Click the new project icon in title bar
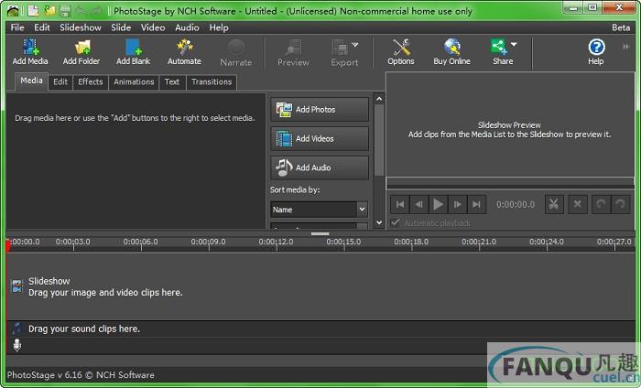 34,10
